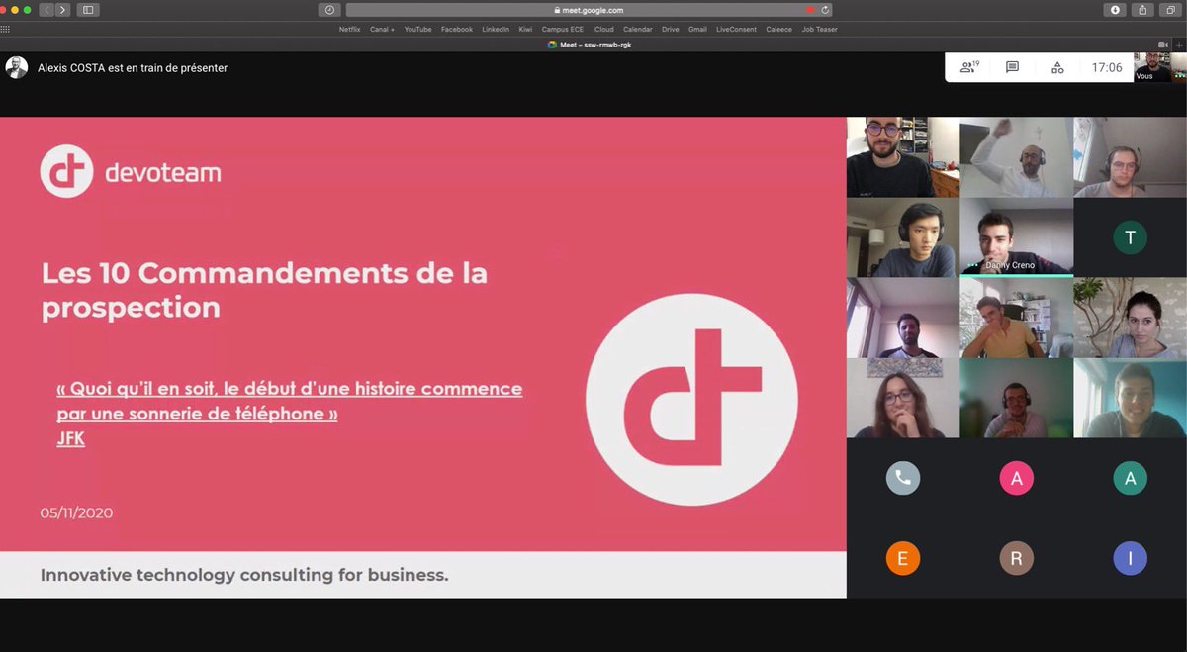The width and height of the screenshot is (1187, 652).
Task: Go back with the browser back arrow
Action: (46, 10)
